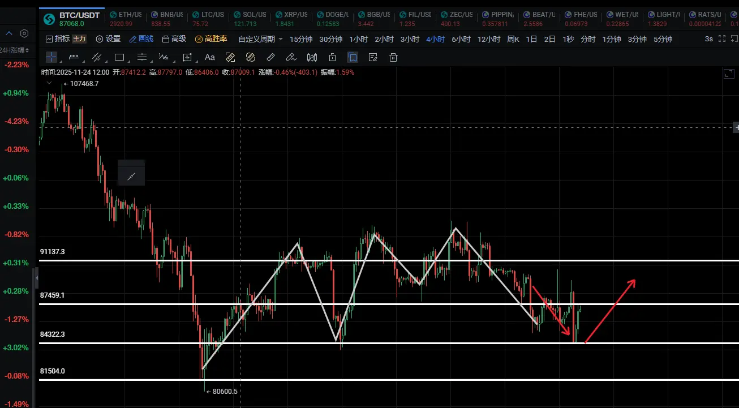Open the 指标 indicators menu
Viewport: 739px width, 408px height.
coord(58,39)
